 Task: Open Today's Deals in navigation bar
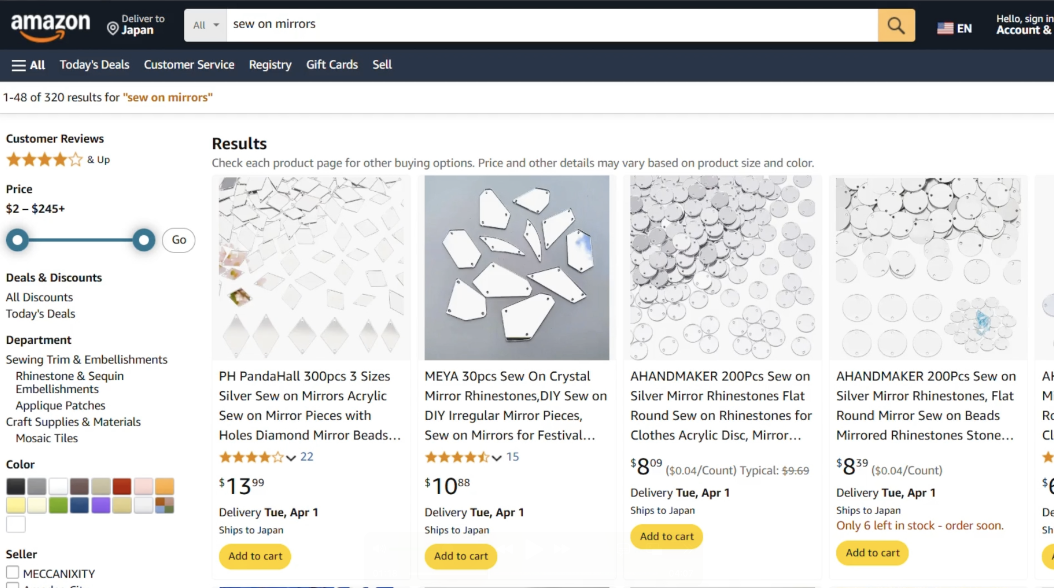point(94,65)
